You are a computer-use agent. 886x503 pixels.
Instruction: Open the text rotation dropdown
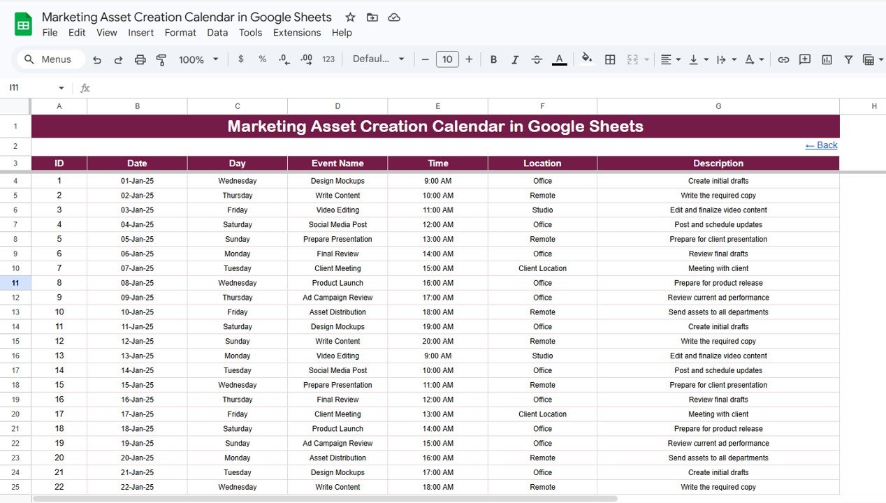coord(754,59)
